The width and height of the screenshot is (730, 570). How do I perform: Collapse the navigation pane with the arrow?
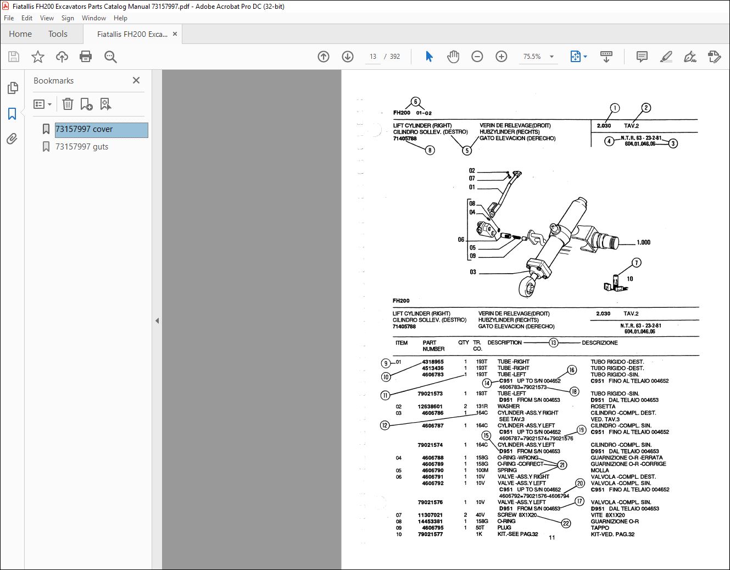click(x=157, y=320)
